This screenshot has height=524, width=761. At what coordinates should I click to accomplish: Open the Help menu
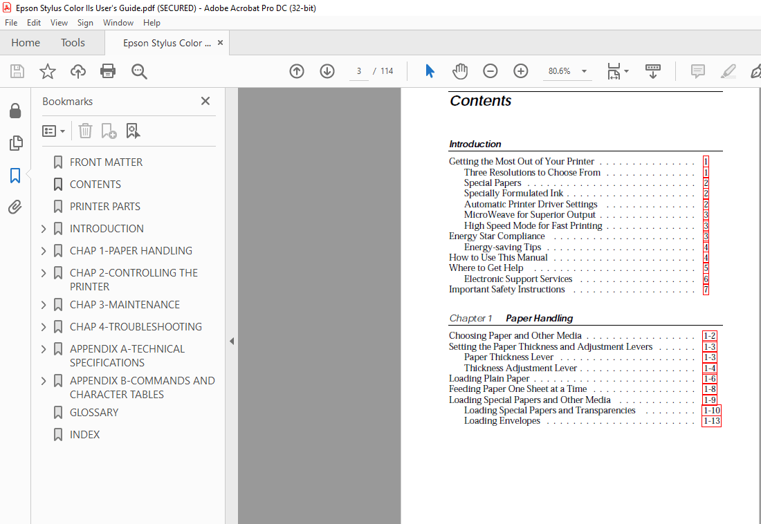[152, 23]
